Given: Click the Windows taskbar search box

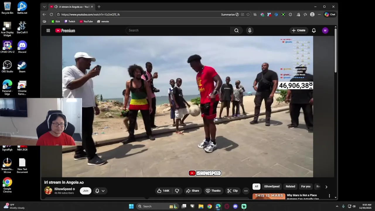Looking at the screenshot, I should coord(158,206).
